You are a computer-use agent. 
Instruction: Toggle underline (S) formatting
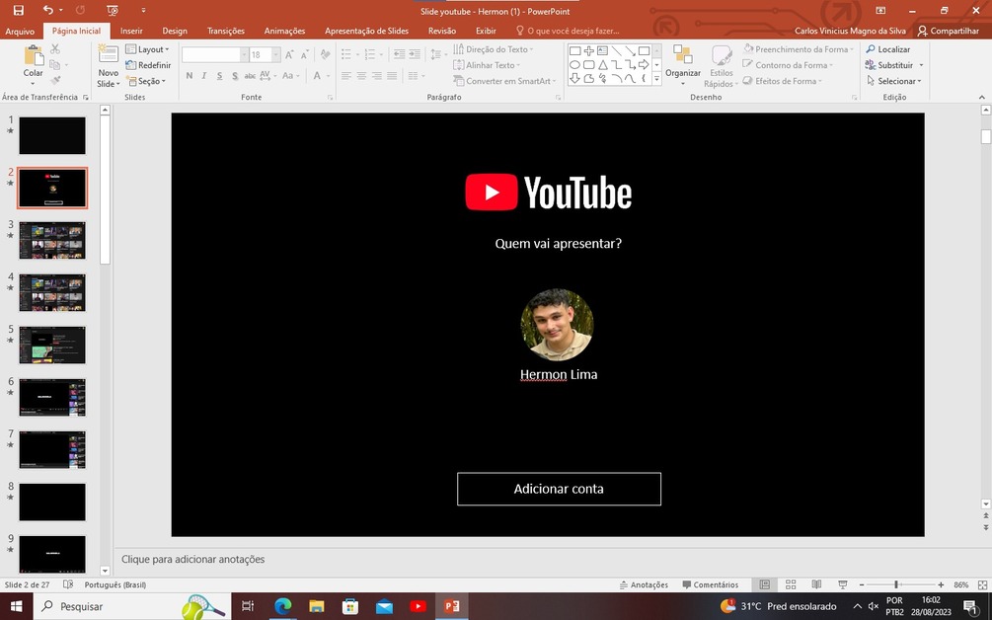219,75
